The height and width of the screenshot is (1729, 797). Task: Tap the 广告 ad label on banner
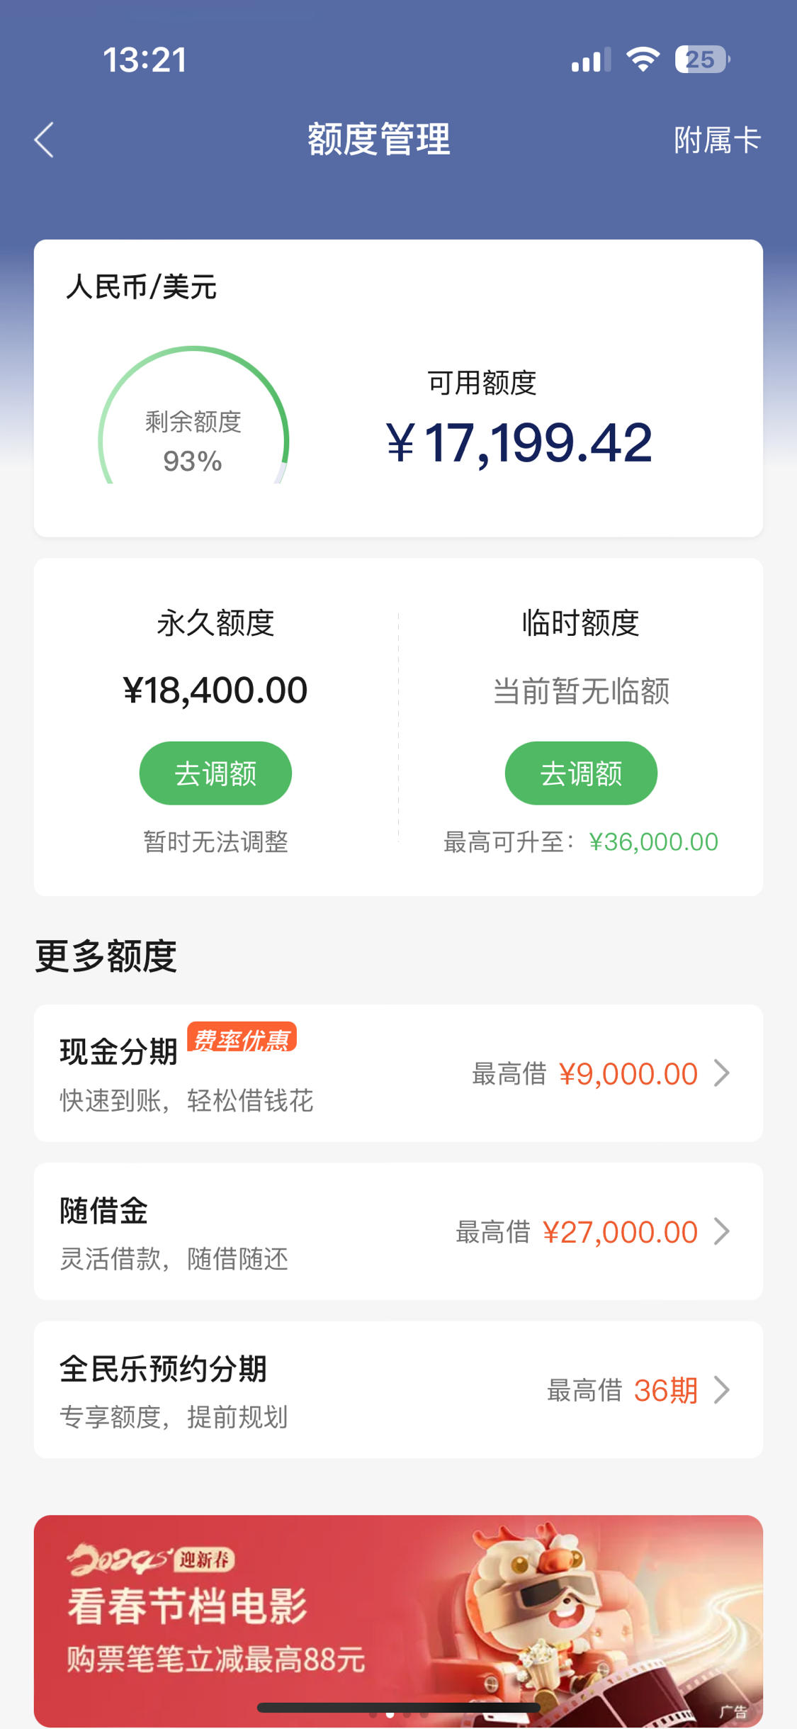733,1711
